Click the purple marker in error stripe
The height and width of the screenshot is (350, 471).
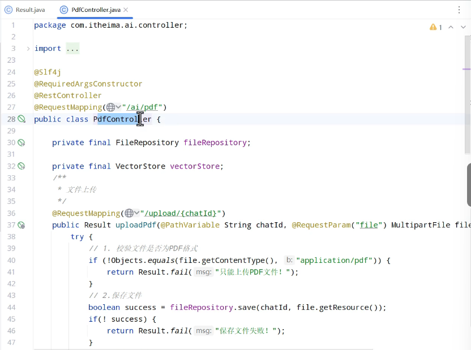pos(466,69)
